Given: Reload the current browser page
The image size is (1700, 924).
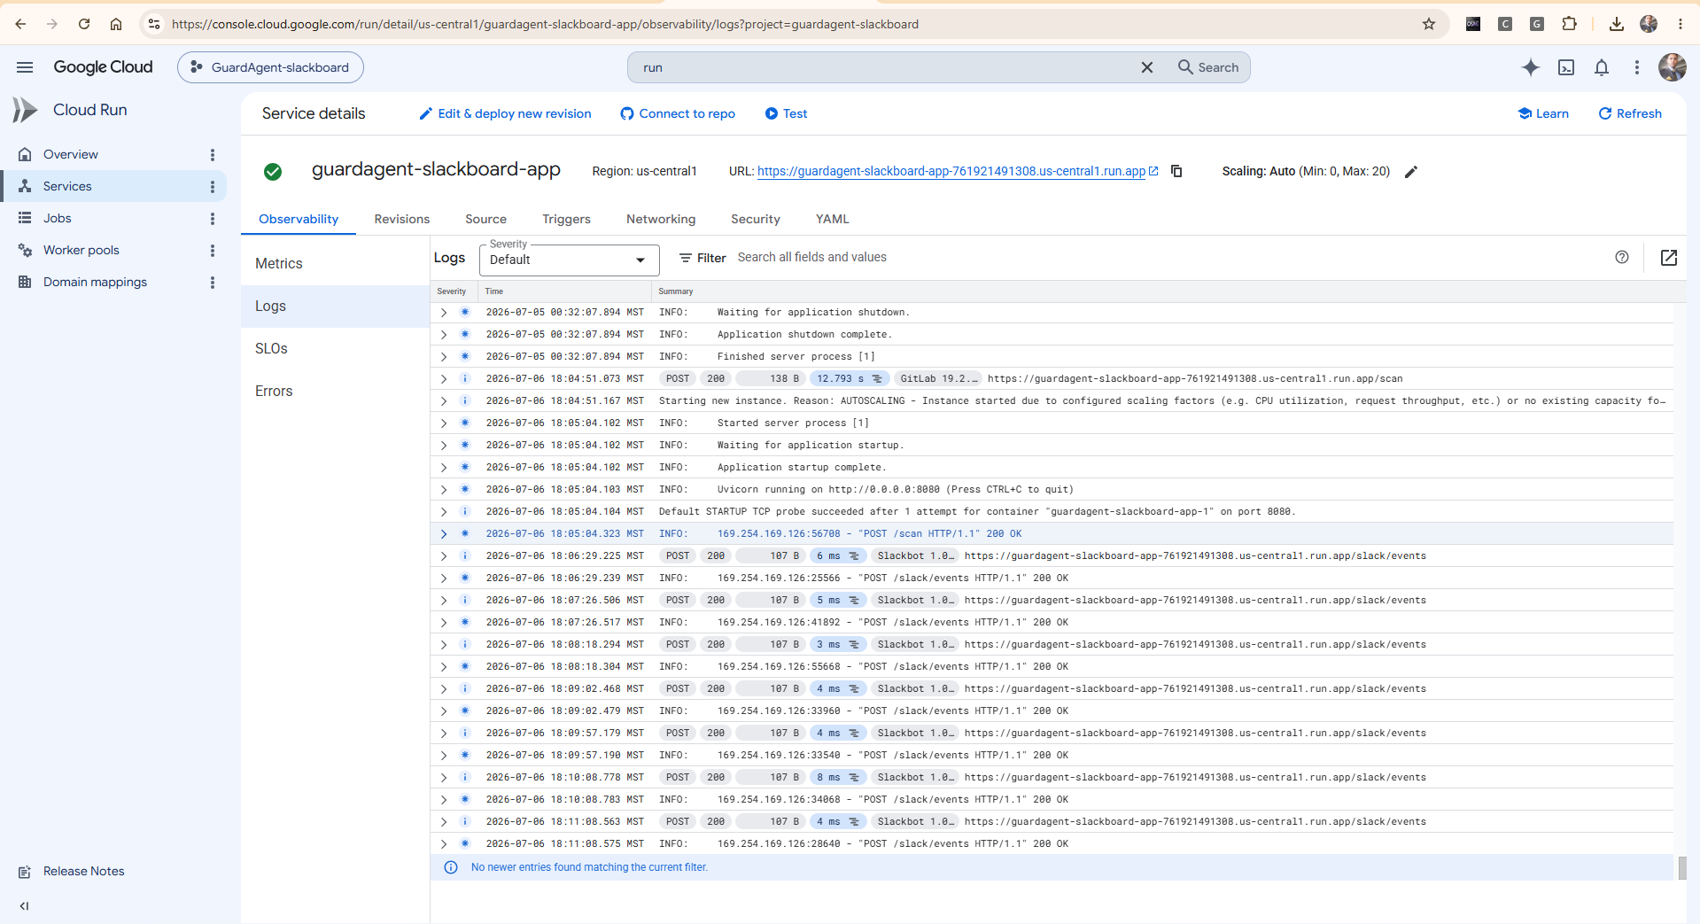Looking at the screenshot, I should pyautogui.click(x=84, y=24).
